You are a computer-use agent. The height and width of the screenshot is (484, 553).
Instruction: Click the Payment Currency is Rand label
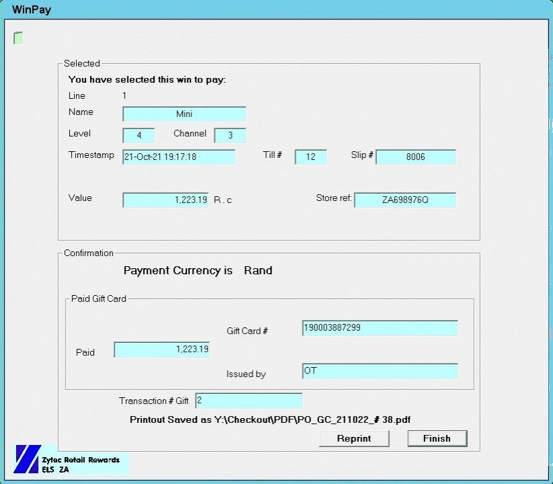coord(198,271)
